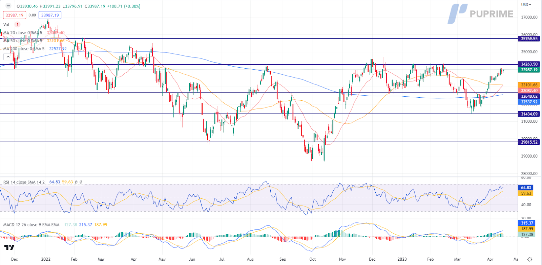542x265 pixels.
Task: Click the blue buy price 33987.19 button
Action: pyautogui.click(x=50, y=15)
